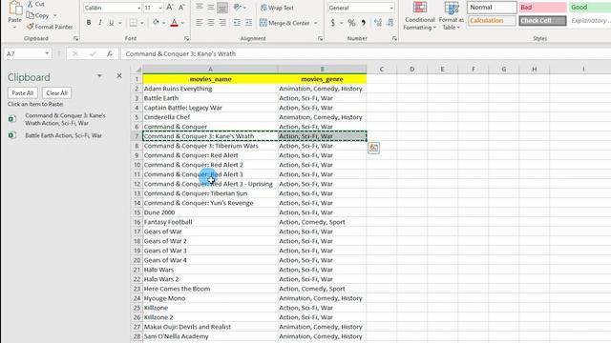Screen dimensions: 611x343
Task: Copy the selection using the Copy button
Action: pos(38,15)
